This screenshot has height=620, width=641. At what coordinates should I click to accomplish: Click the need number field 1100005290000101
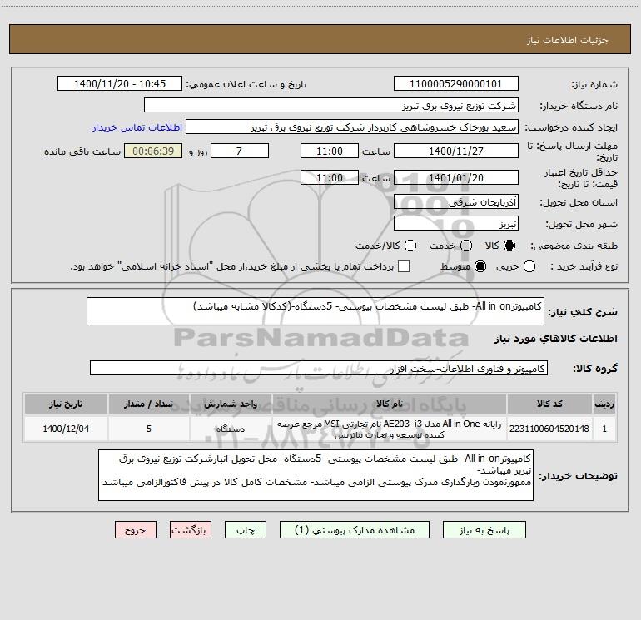pyautogui.click(x=456, y=84)
